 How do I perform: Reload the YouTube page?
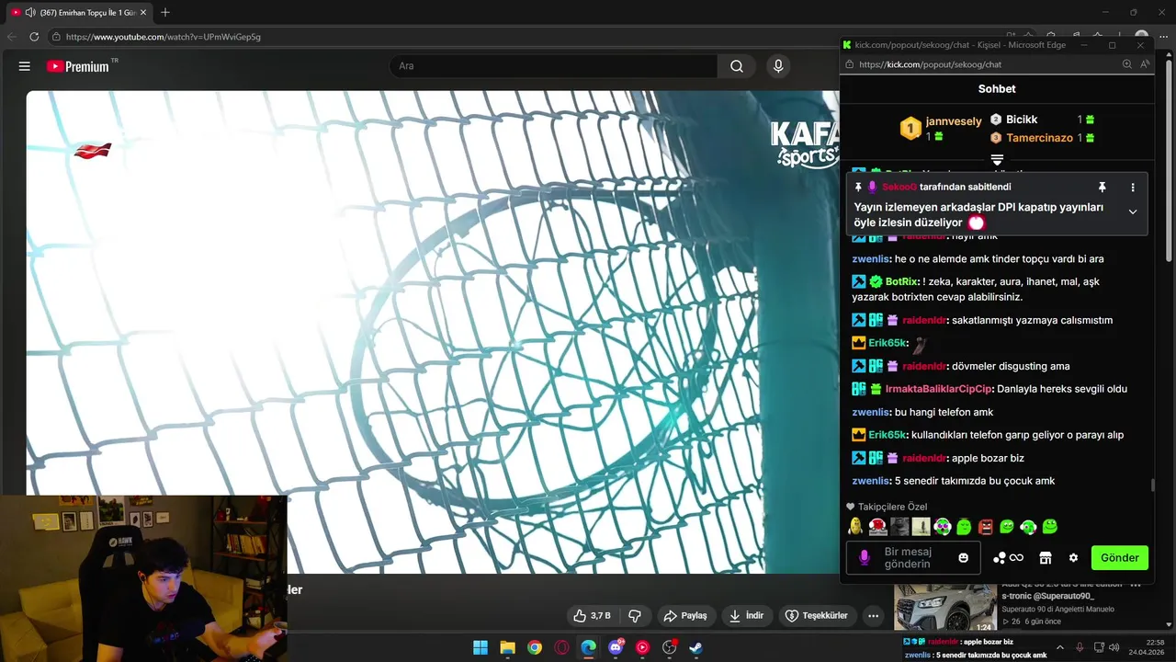(34, 37)
